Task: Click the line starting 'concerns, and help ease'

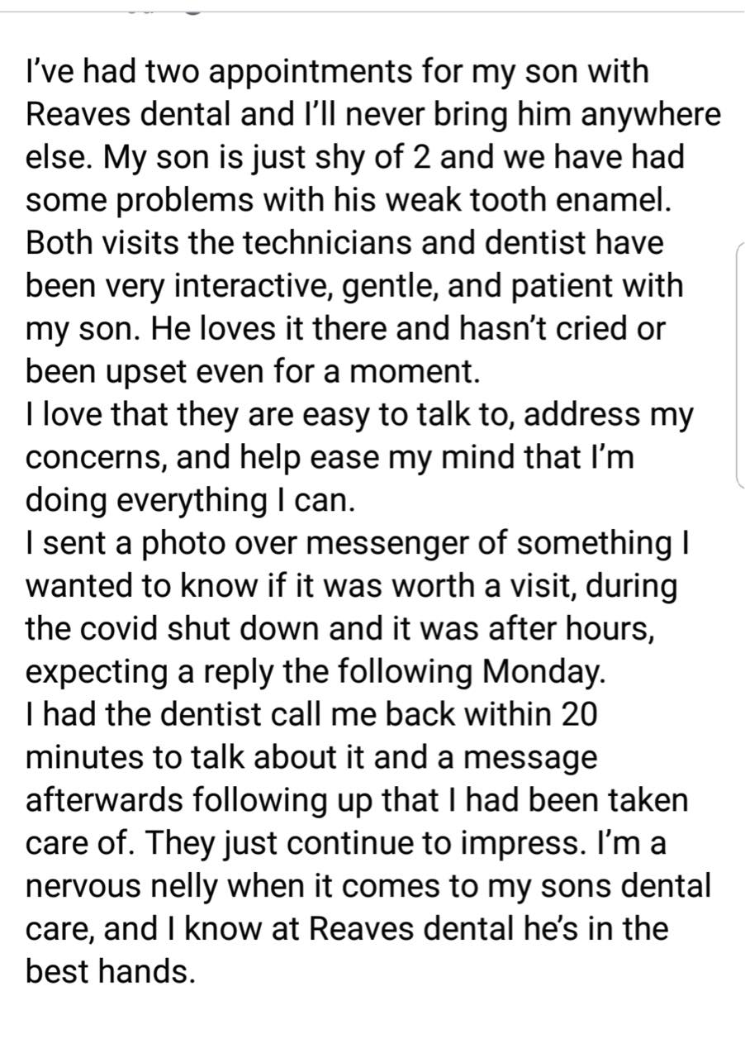Action: tap(330, 458)
